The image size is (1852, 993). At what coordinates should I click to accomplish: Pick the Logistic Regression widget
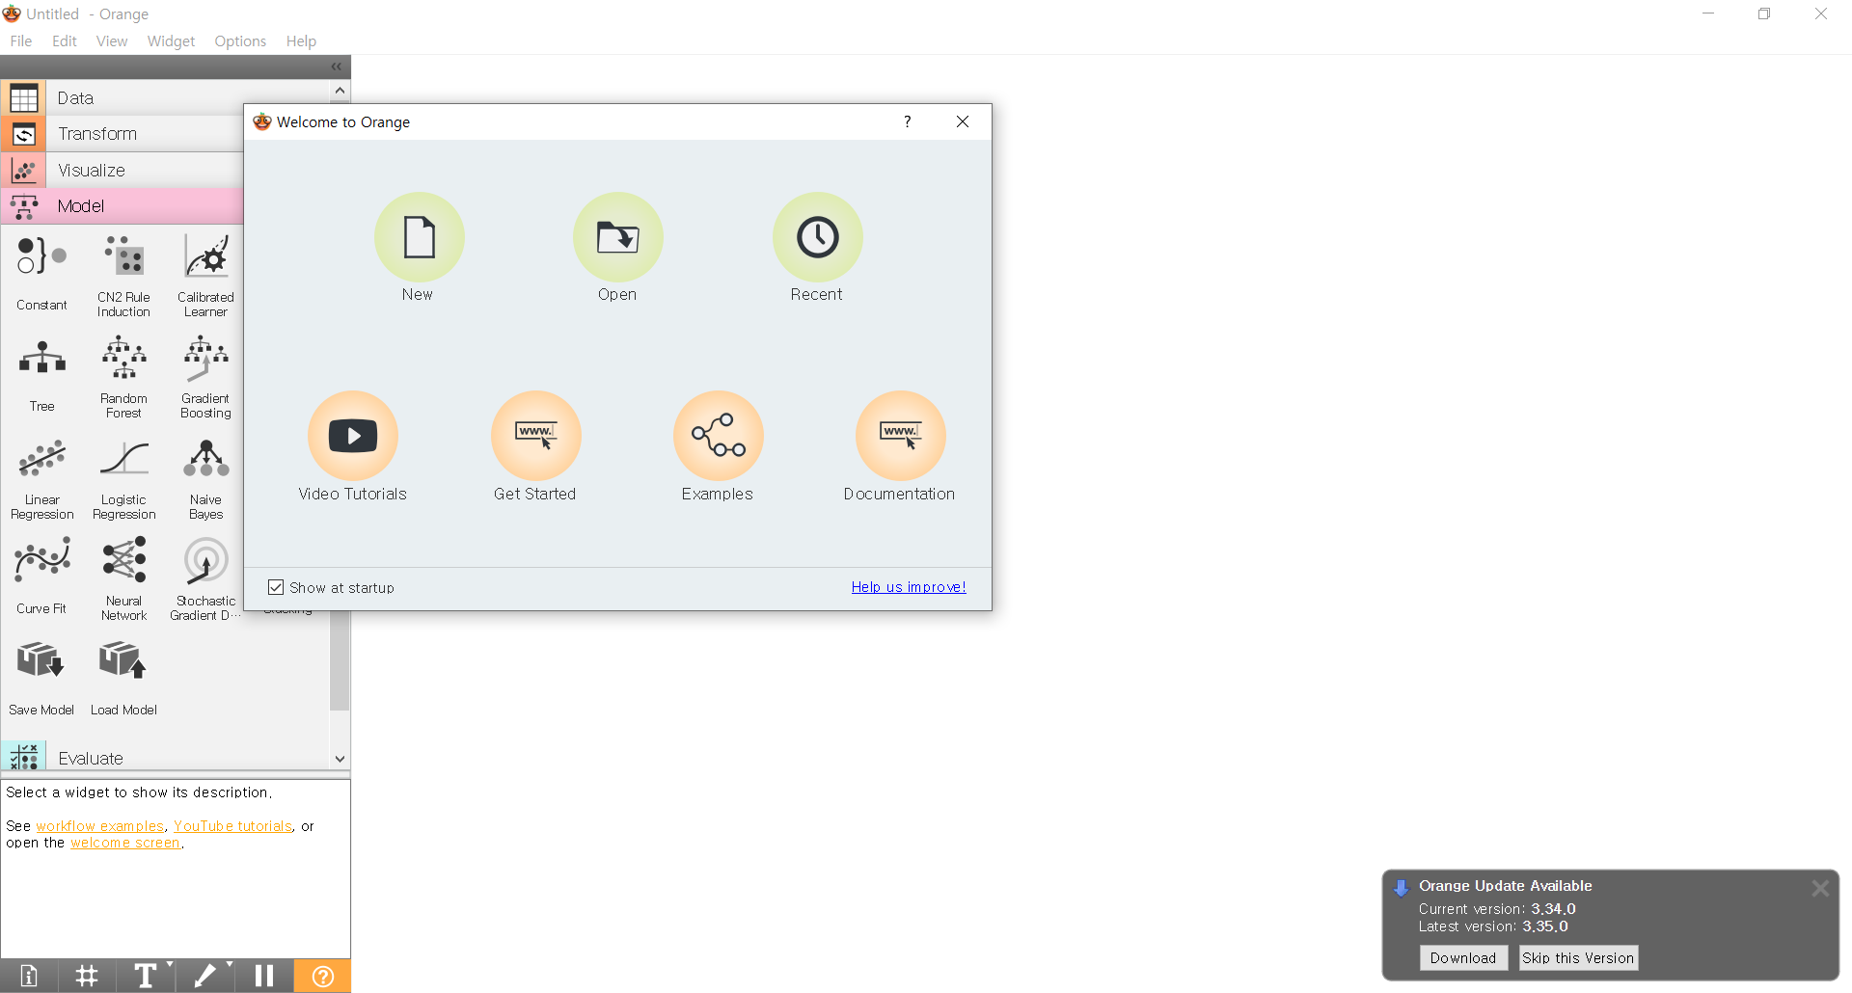click(x=123, y=476)
